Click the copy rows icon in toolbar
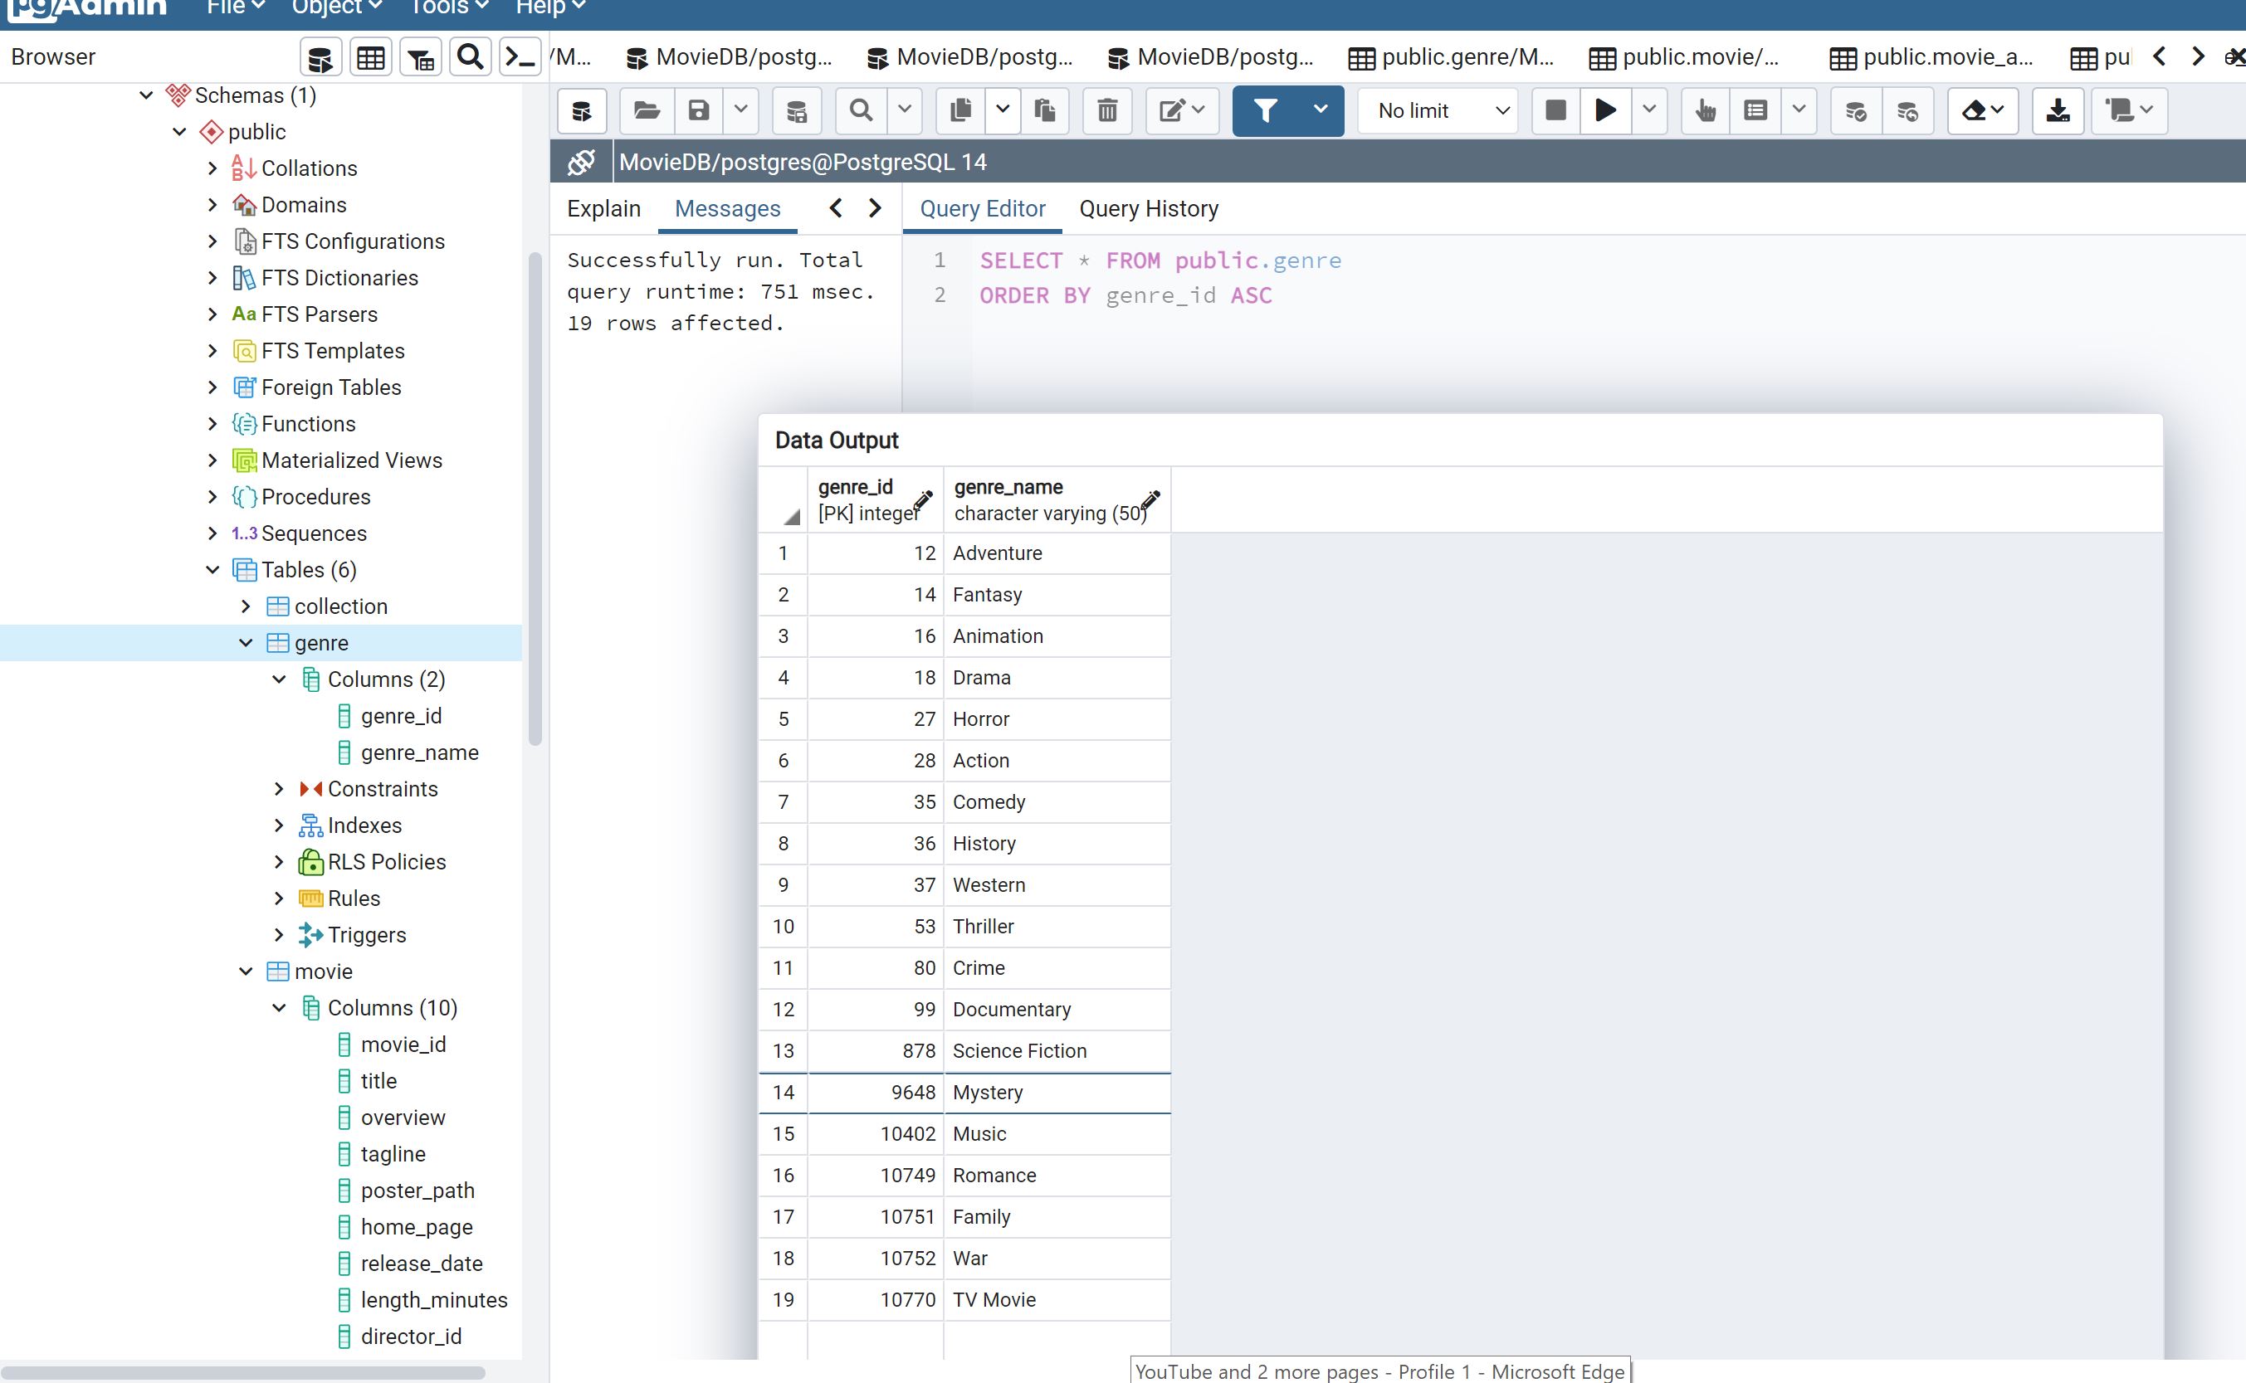Viewport: 2246px width, 1383px height. click(x=959, y=110)
